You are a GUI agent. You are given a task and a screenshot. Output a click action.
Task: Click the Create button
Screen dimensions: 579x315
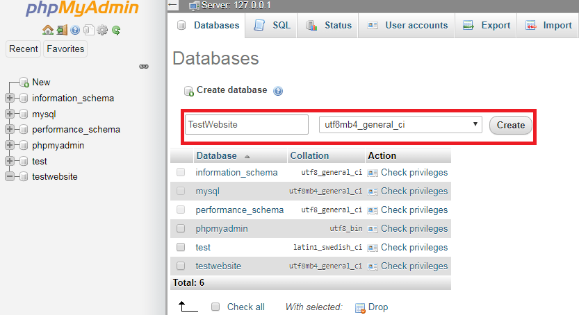click(x=511, y=126)
